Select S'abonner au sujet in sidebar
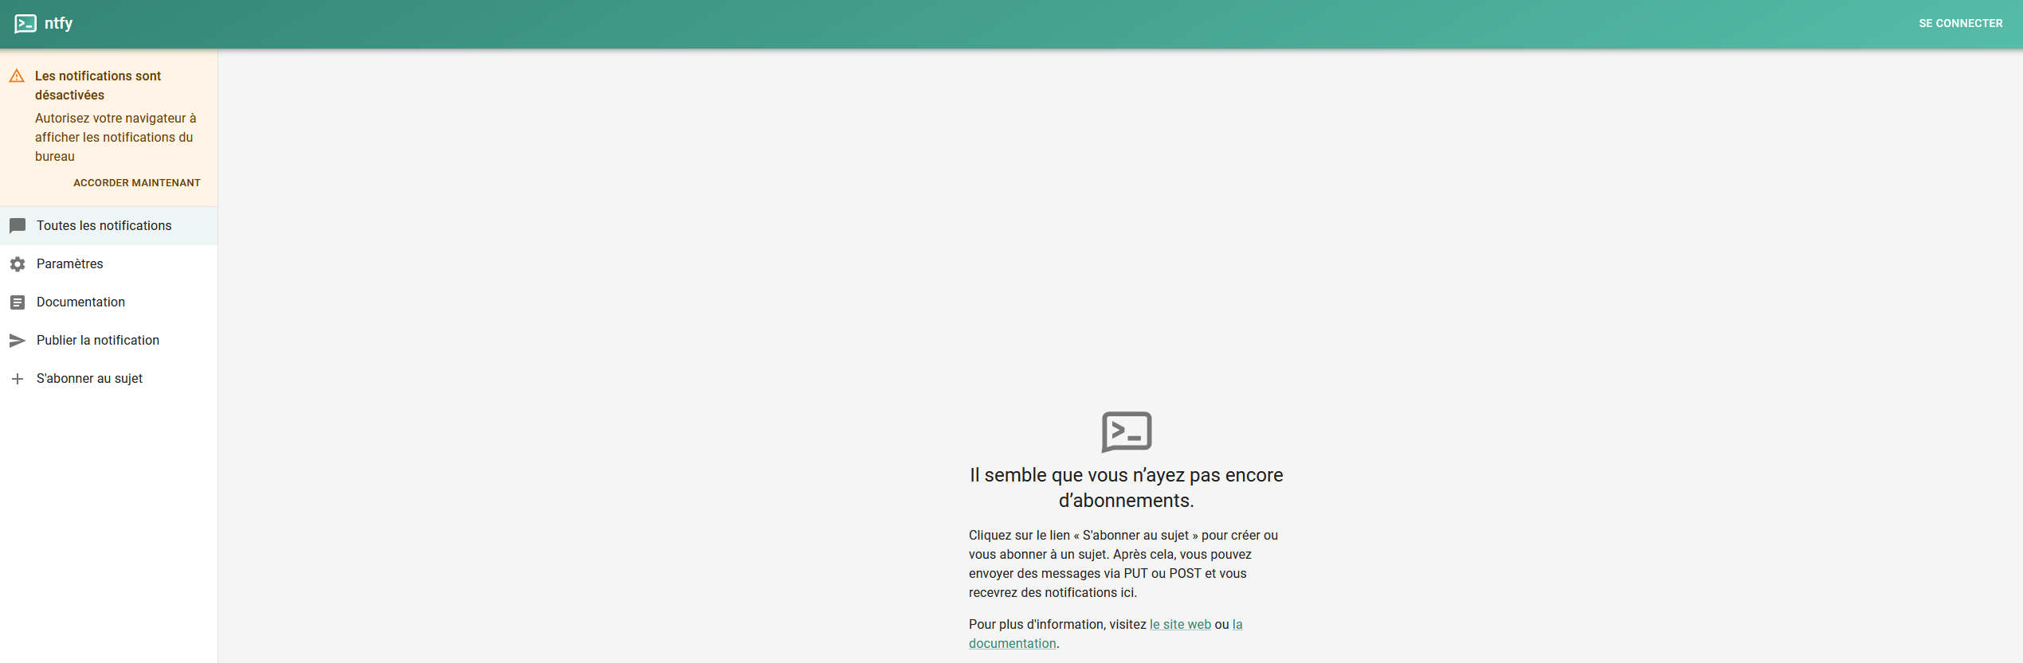 [89, 379]
